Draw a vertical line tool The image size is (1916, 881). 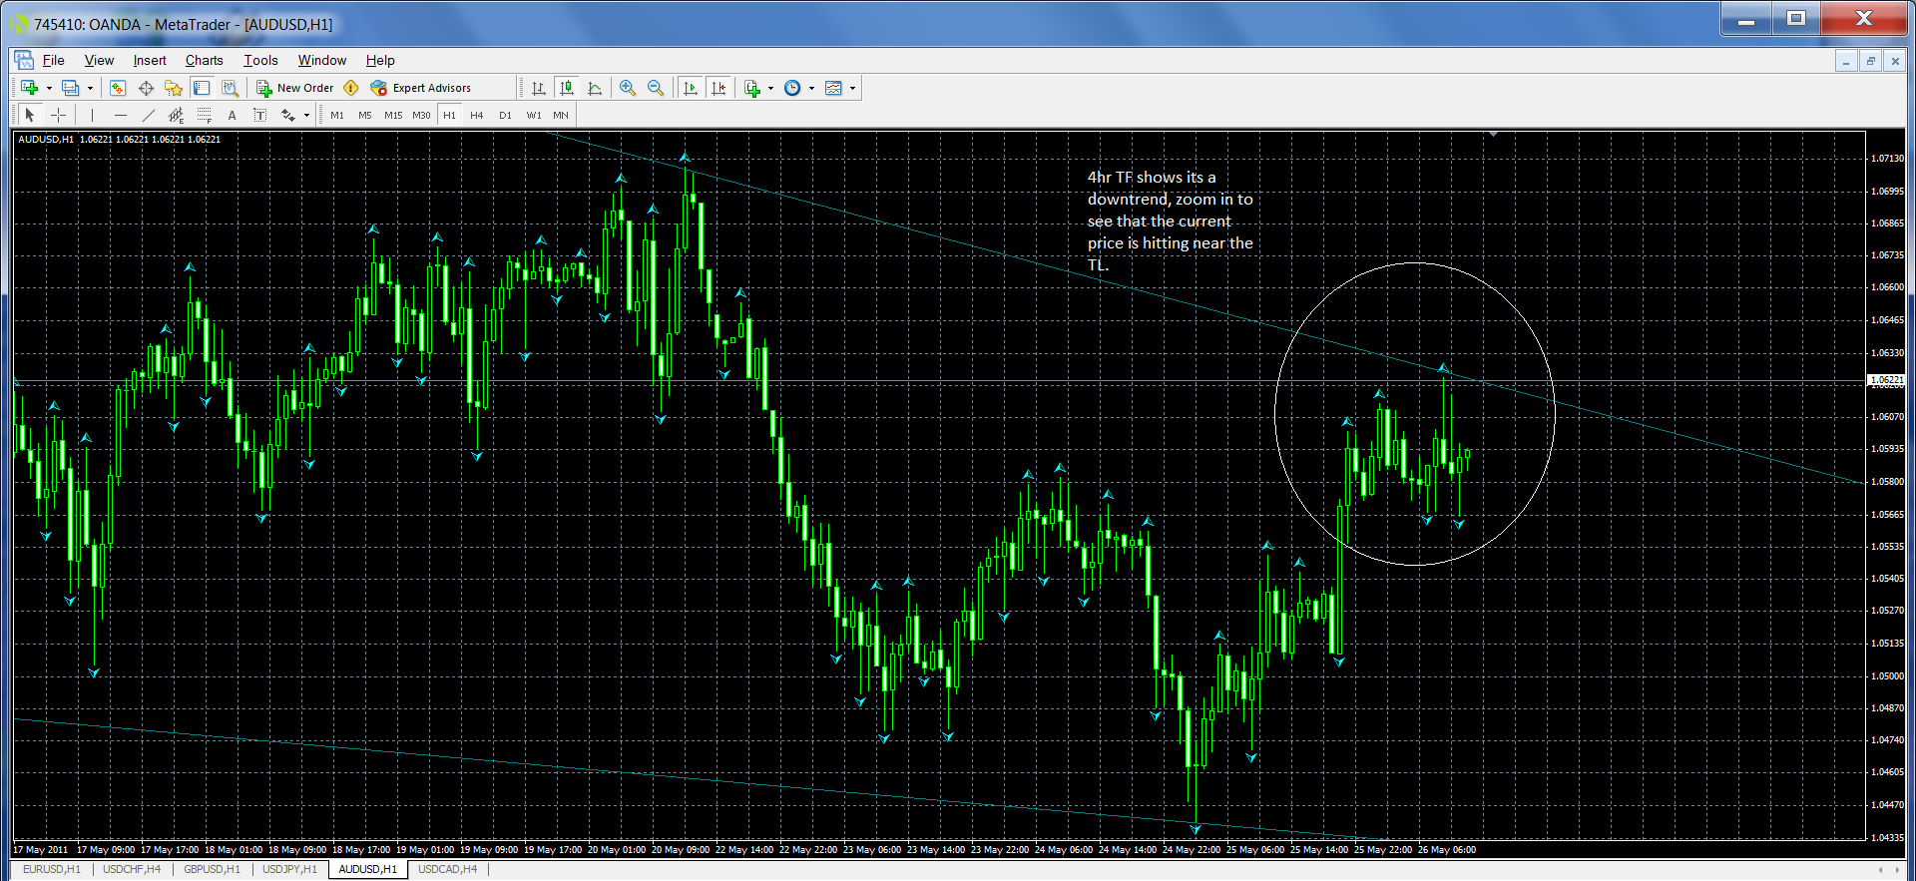(92, 115)
